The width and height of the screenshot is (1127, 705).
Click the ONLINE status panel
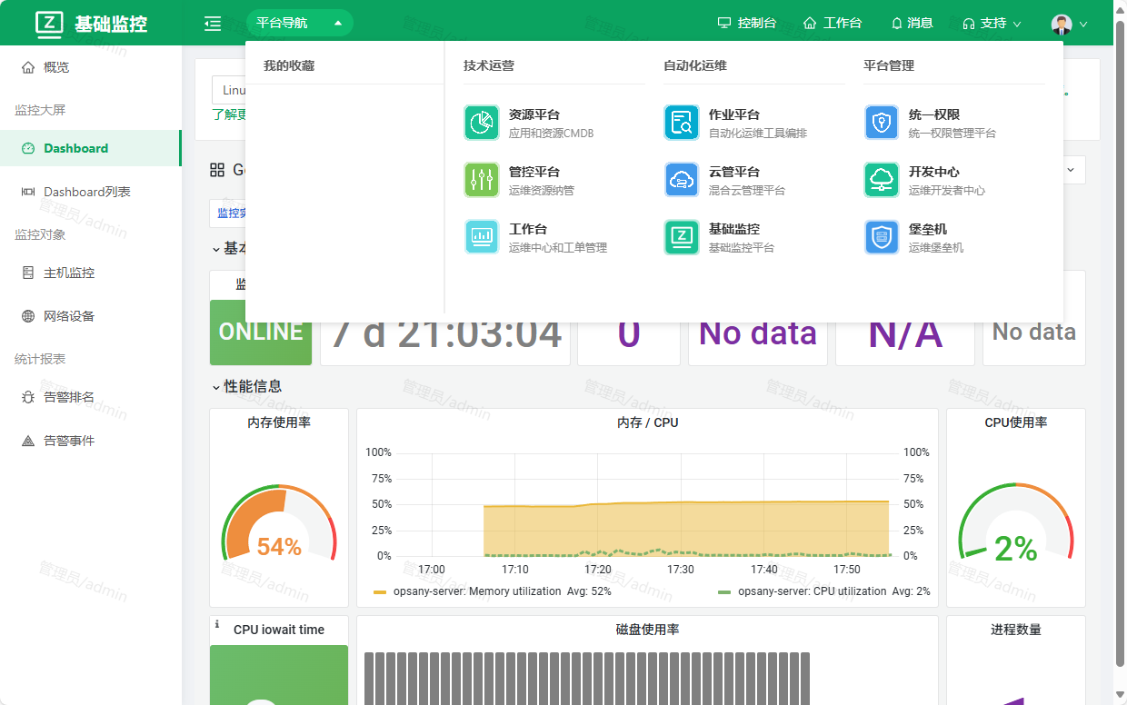coord(261,333)
